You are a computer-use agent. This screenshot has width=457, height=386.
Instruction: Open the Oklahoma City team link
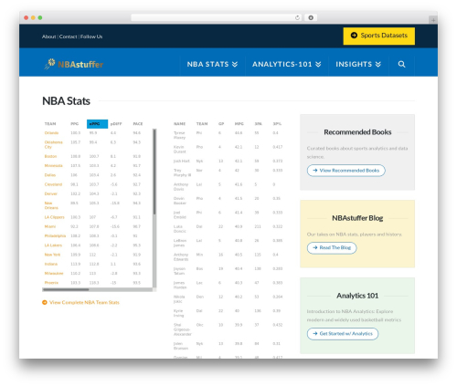click(53, 144)
